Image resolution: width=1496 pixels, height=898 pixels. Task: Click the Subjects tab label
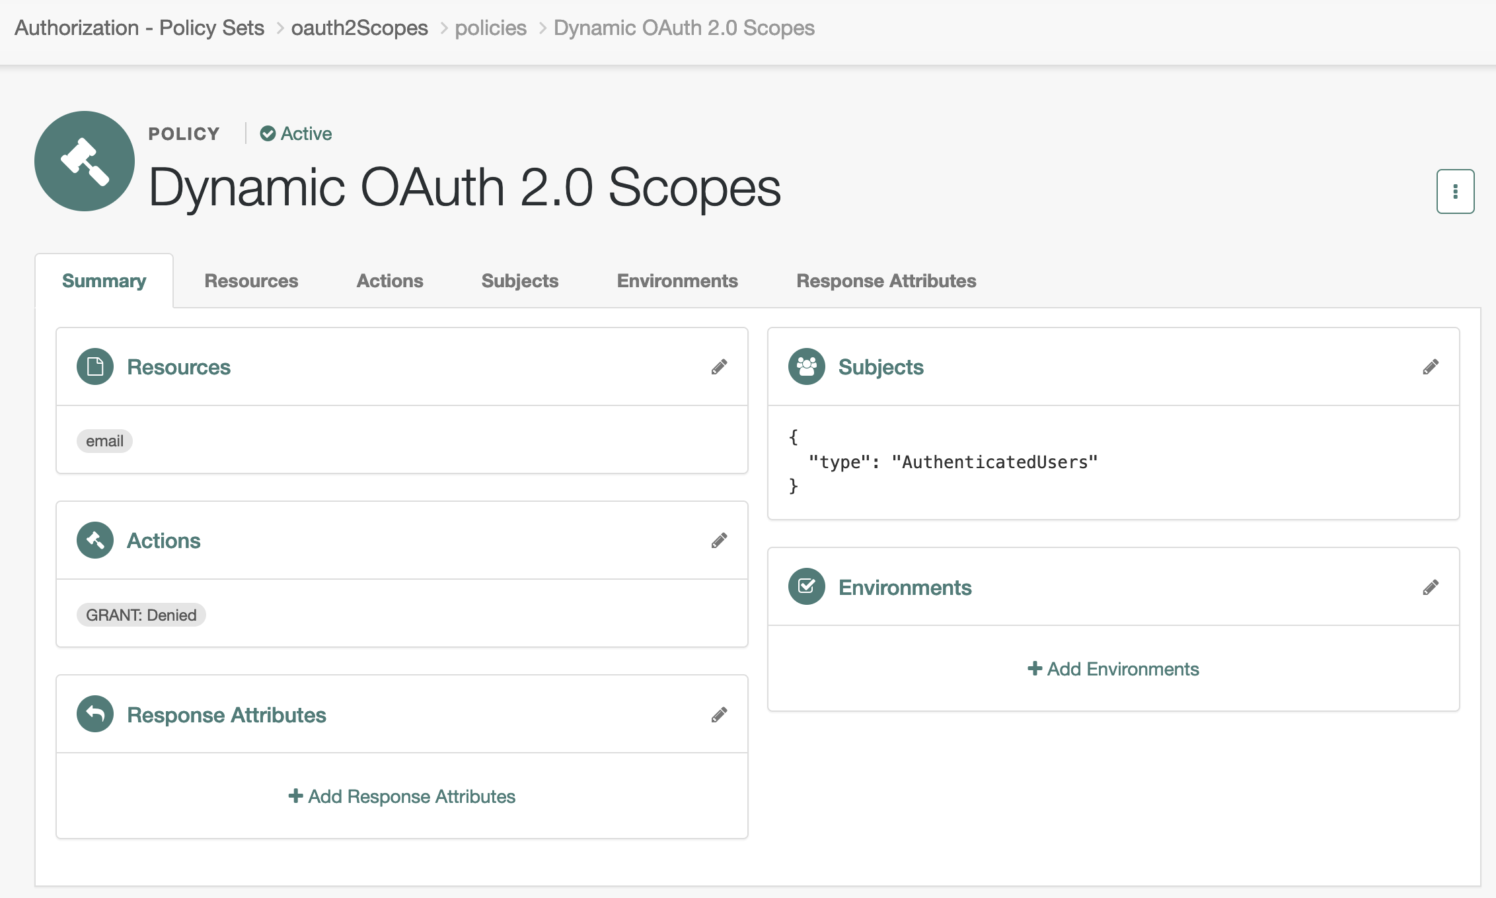[x=518, y=281]
